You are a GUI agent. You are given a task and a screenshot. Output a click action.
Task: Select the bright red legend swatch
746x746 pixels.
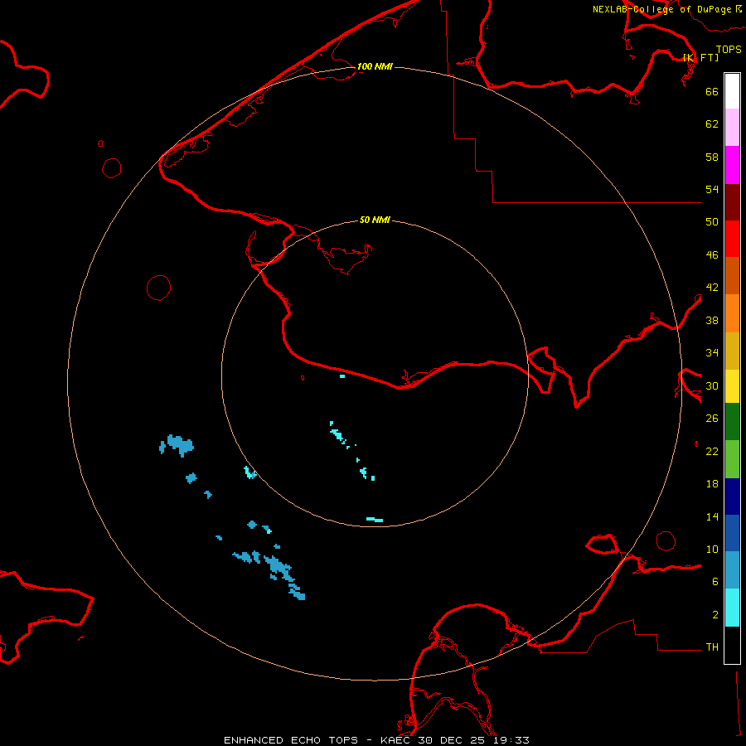point(732,239)
